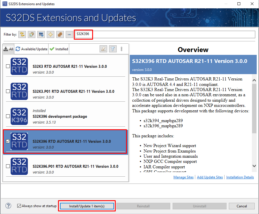Click the Uninstall button

coord(200,206)
